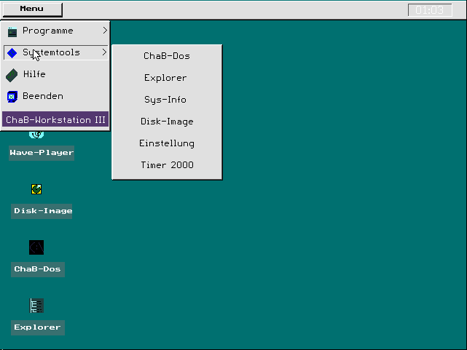Open the Explorer desktop icon
The height and width of the screenshot is (350, 467).
pyautogui.click(x=37, y=306)
